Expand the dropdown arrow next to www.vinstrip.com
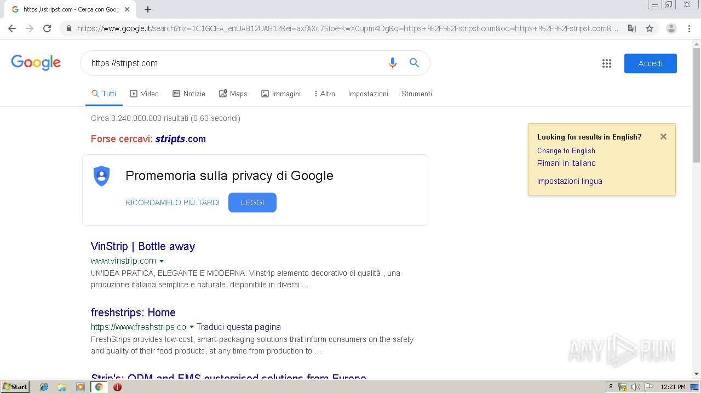This screenshot has height=394, width=701. click(162, 261)
